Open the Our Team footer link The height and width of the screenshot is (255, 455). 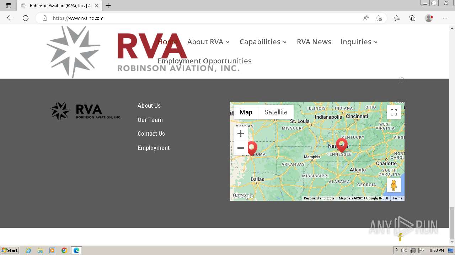[x=150, y=120]
